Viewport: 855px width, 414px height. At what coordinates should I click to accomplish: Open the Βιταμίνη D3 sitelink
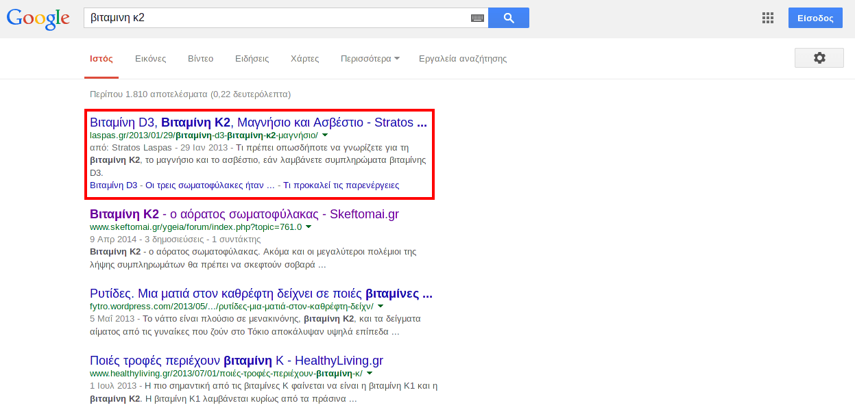(x=114, y=185)
